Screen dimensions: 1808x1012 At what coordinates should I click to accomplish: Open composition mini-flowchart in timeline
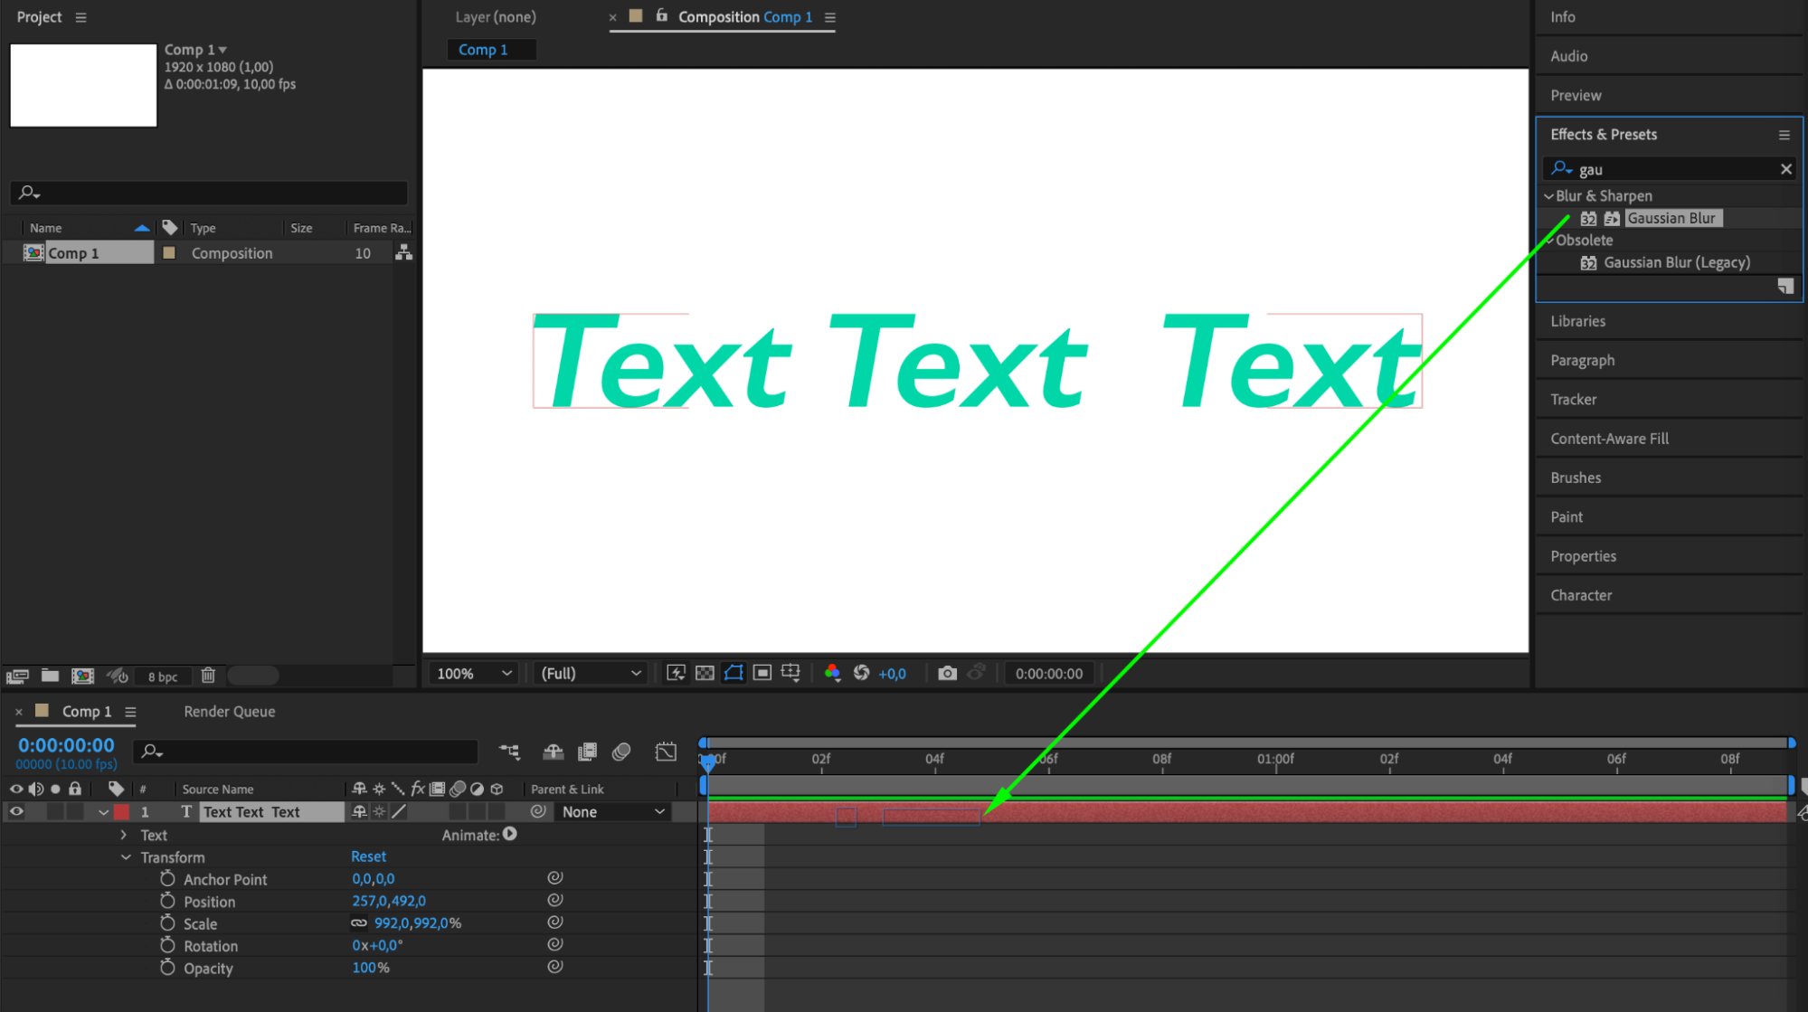pos(509,752)
